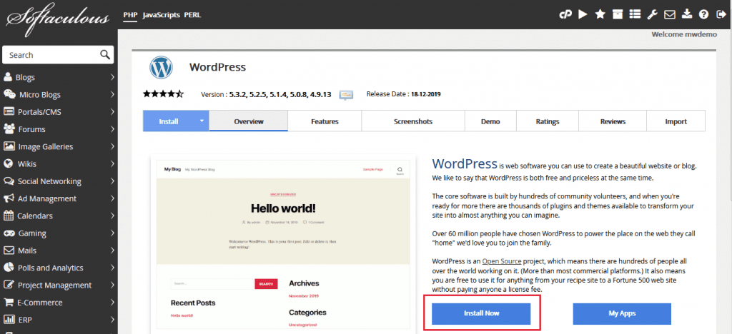The width and height of the screenshot is (732, 334).
Task: Click the E-Commerce cart icon
Action: tap(9, 303)
